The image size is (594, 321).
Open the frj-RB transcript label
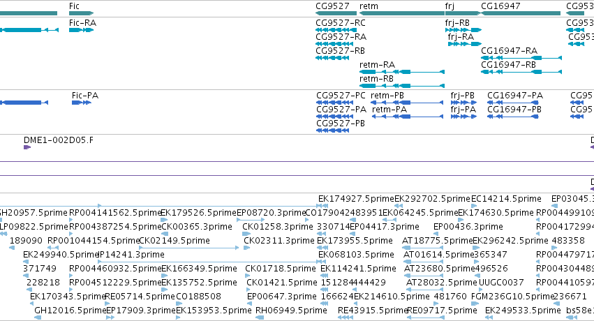point(457,23)
